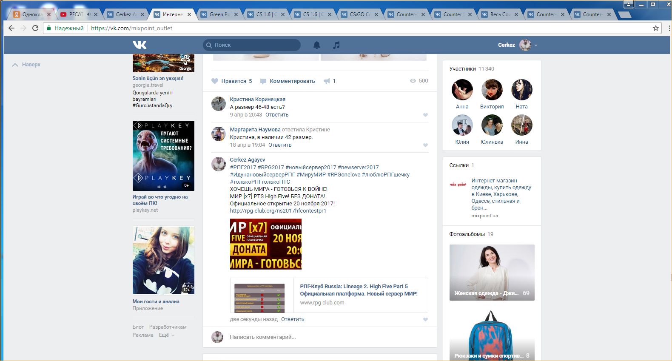Screen dimensions: 672x361
Task: Open the rpg-club.org contest link
Action: (278, 210)
